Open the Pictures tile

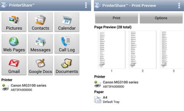(14, 22)
